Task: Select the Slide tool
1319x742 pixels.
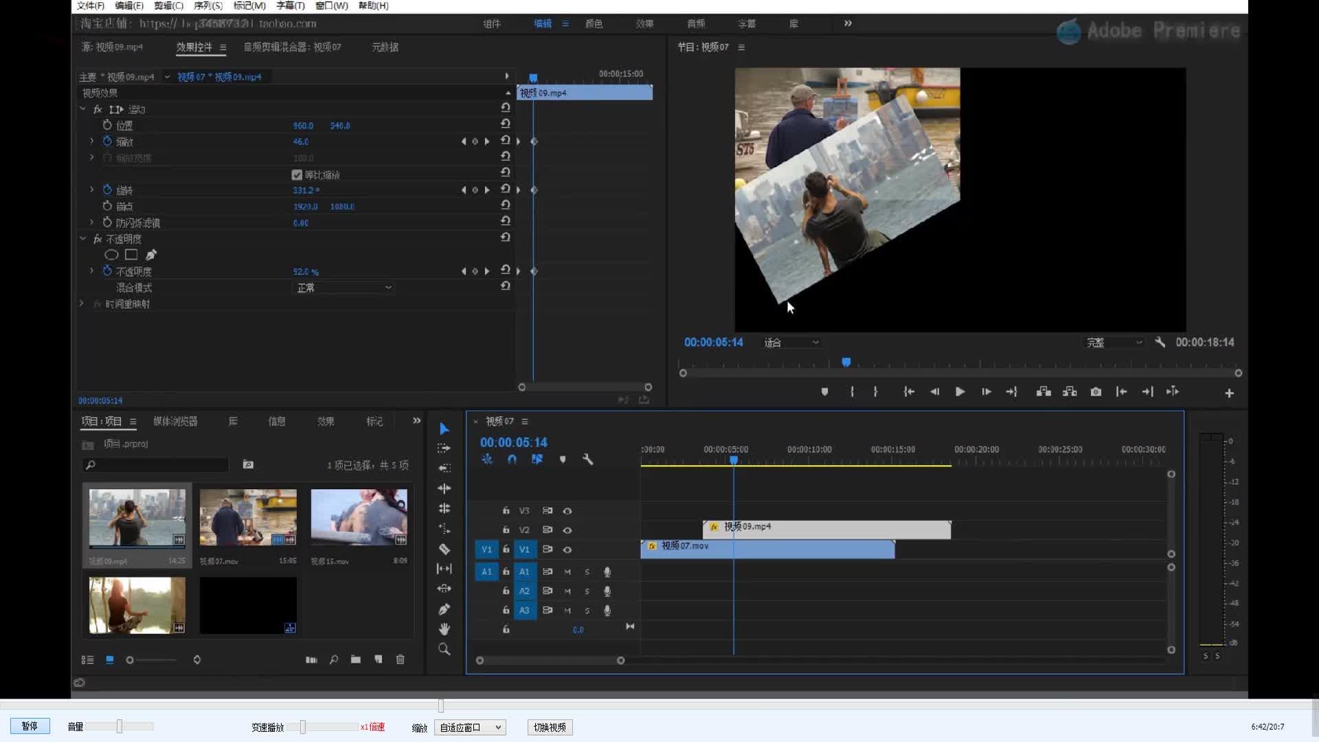Action: point(444,589)
